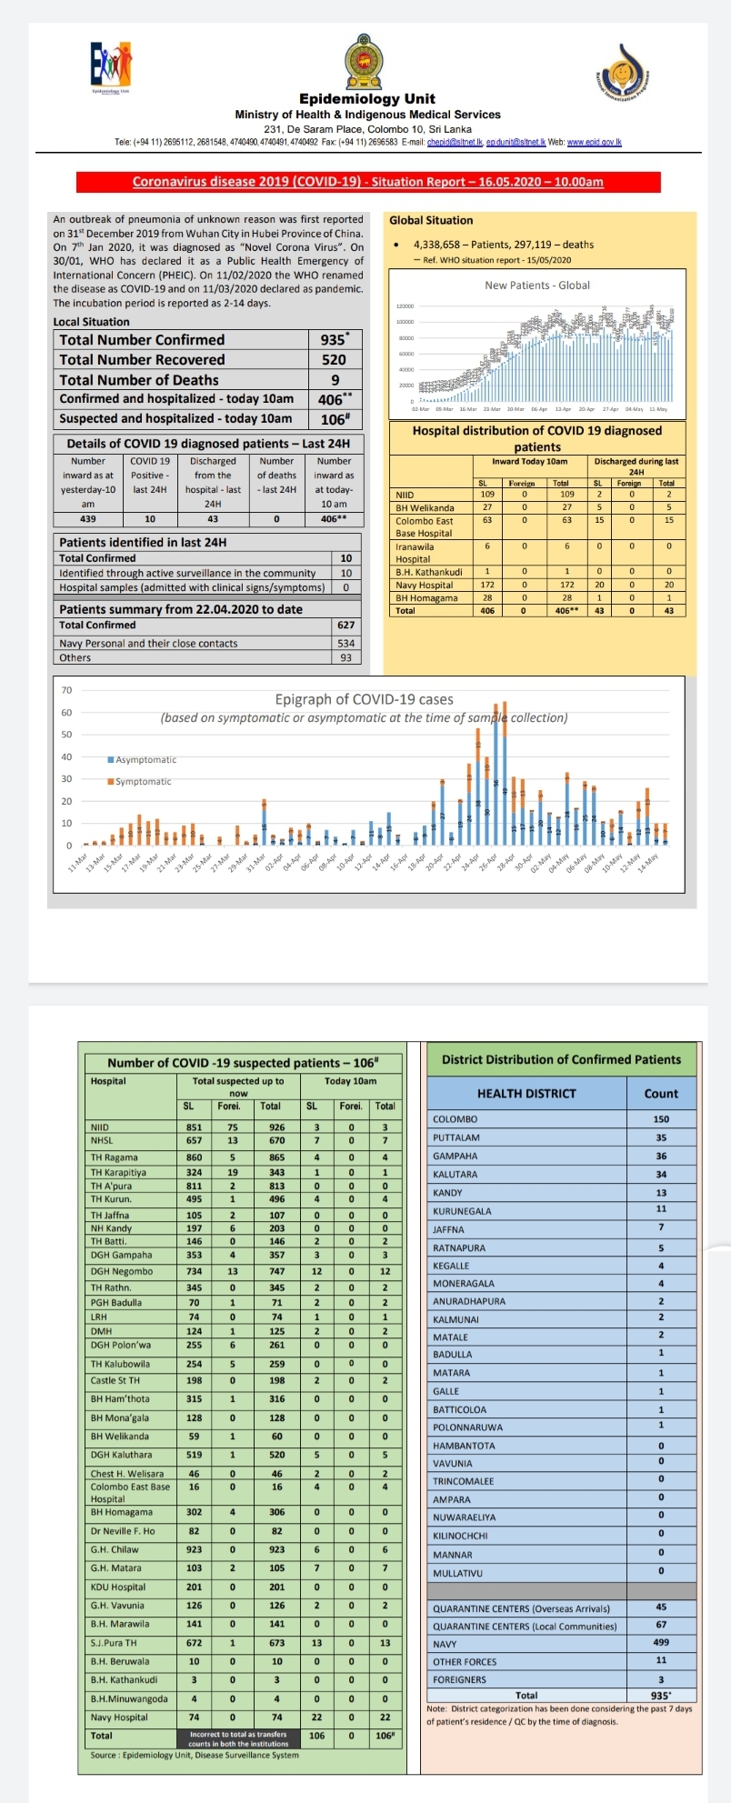The height and width of the screenshot is (1803, 731).
Task: Click the "S.J.Pura TH" hospital row
Action: point(243,1643)
